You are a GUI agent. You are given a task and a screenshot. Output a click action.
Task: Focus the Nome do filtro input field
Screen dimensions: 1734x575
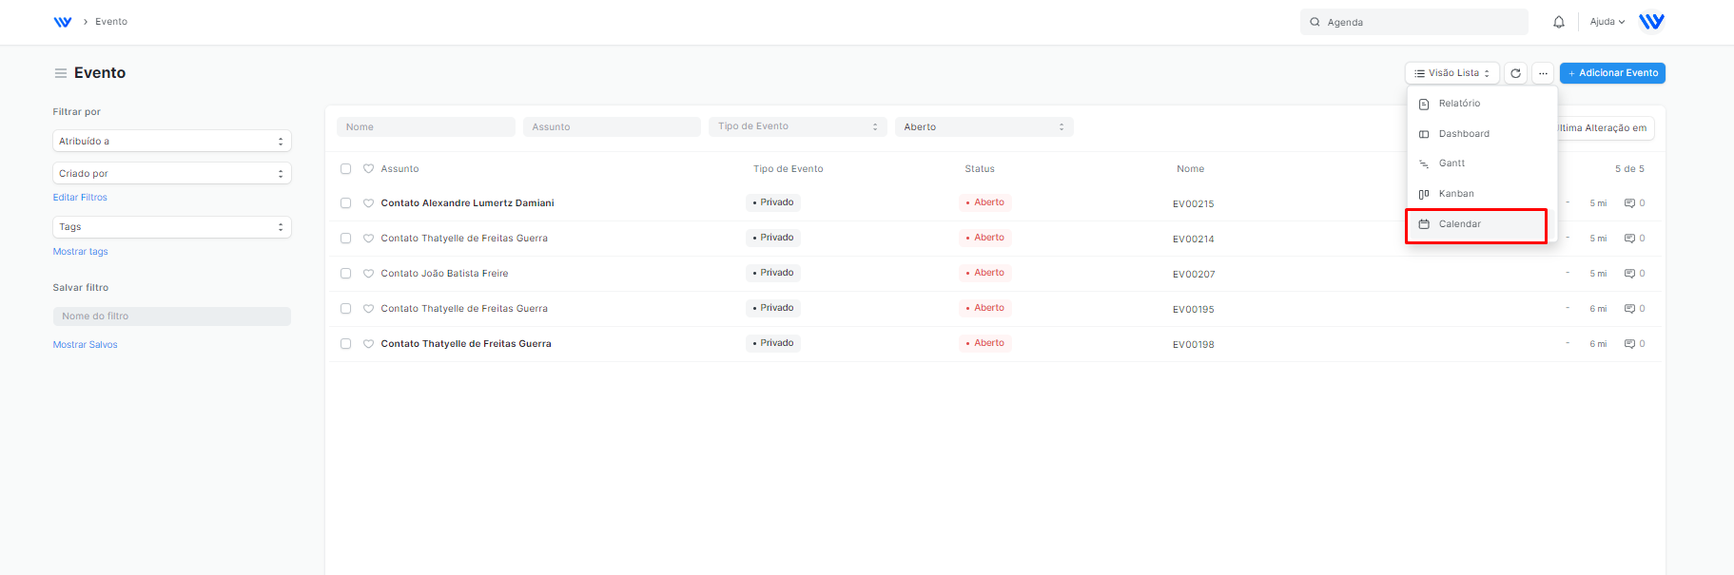click(171, 316)
